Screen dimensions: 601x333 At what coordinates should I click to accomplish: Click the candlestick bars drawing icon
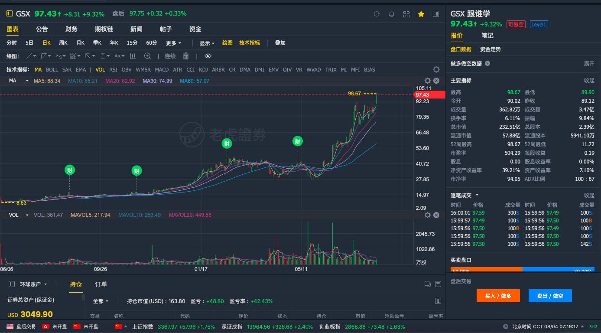tap(133, 56)
